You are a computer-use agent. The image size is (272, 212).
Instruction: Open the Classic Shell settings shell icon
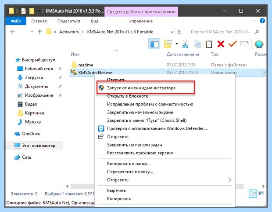pyautogui.click(x=259, y=44)
